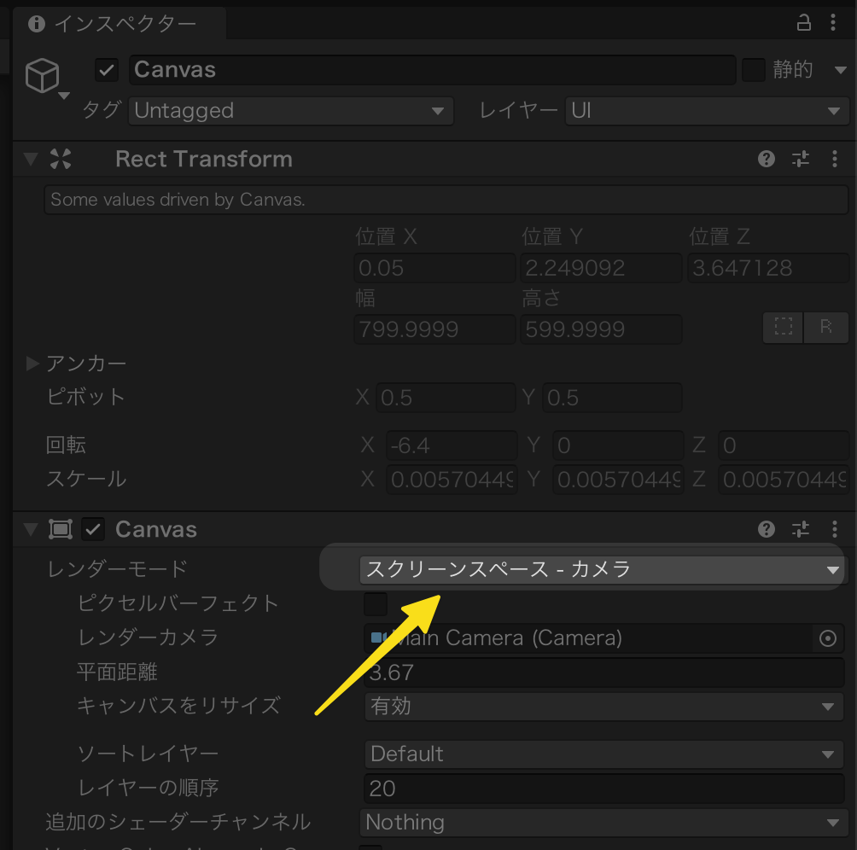Open object picker for レンダーカメラ

[827, 638]
